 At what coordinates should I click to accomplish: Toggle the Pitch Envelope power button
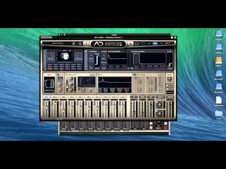coord(109,52)
